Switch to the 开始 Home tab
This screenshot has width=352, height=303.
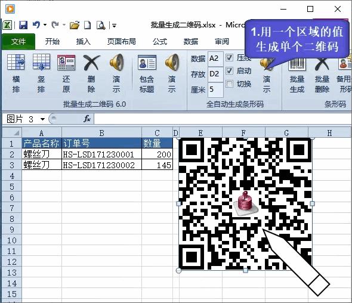coord(53,42)
